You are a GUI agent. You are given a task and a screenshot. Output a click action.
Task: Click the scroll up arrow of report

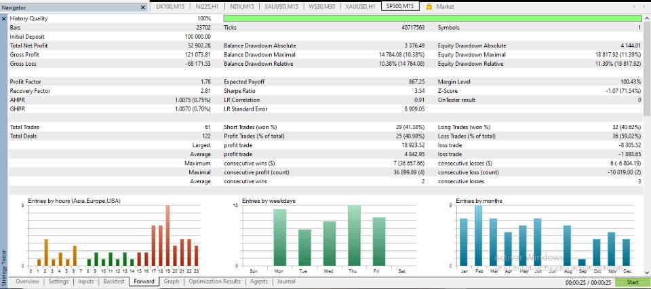click(x=647, y=19)
